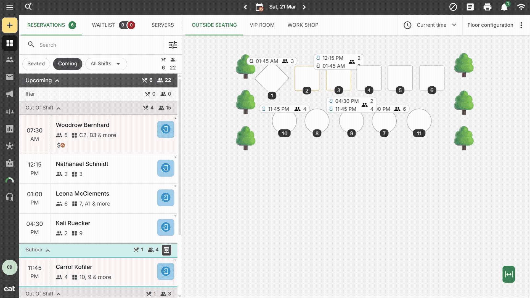Image resolution: width=530 pixels, height=298 pixels.
Task: Open the All Shifts dropdown
Action: pyautogui.click(x=106, y=64)
